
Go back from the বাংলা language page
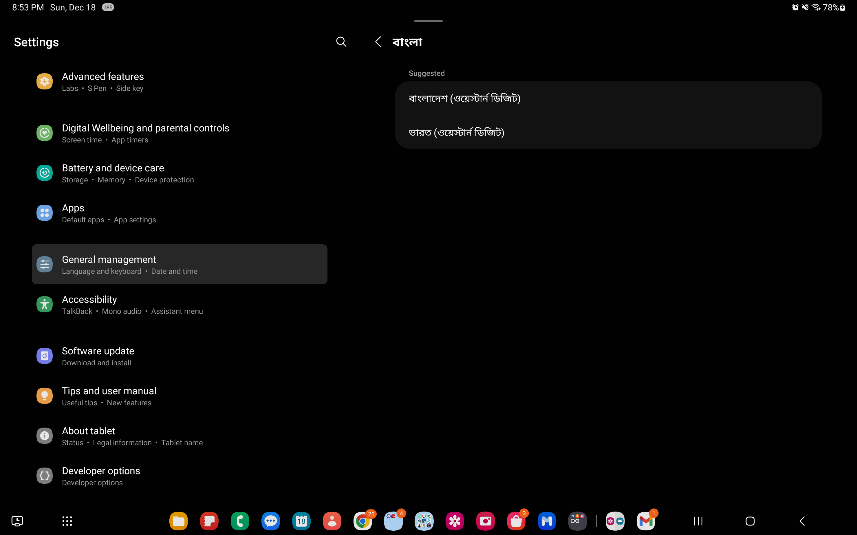point(378,42)
